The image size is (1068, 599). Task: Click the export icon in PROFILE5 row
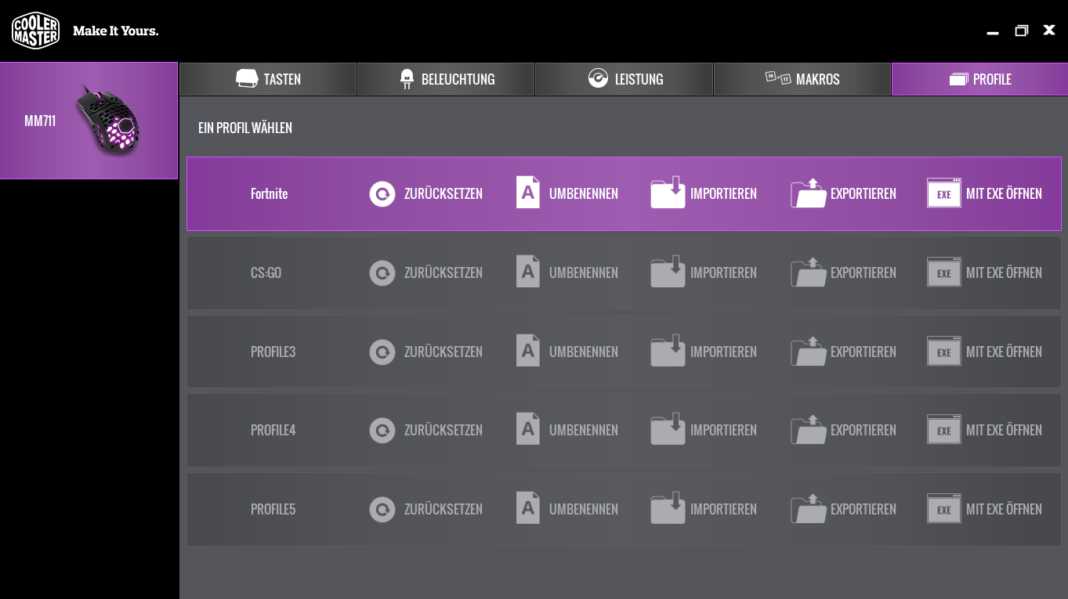point(809,508)
